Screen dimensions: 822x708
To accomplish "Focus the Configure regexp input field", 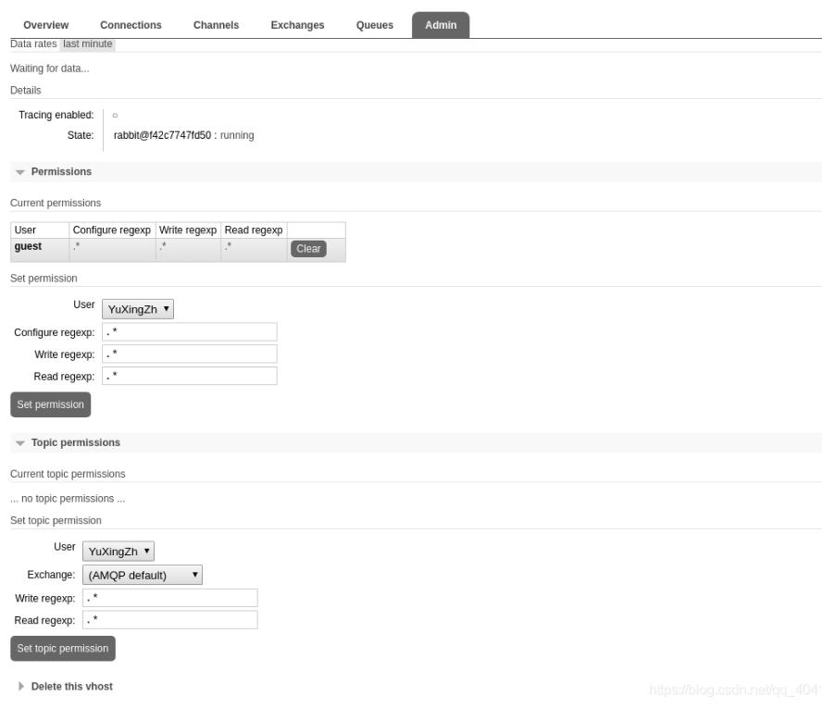I will [x=189, y=331].
